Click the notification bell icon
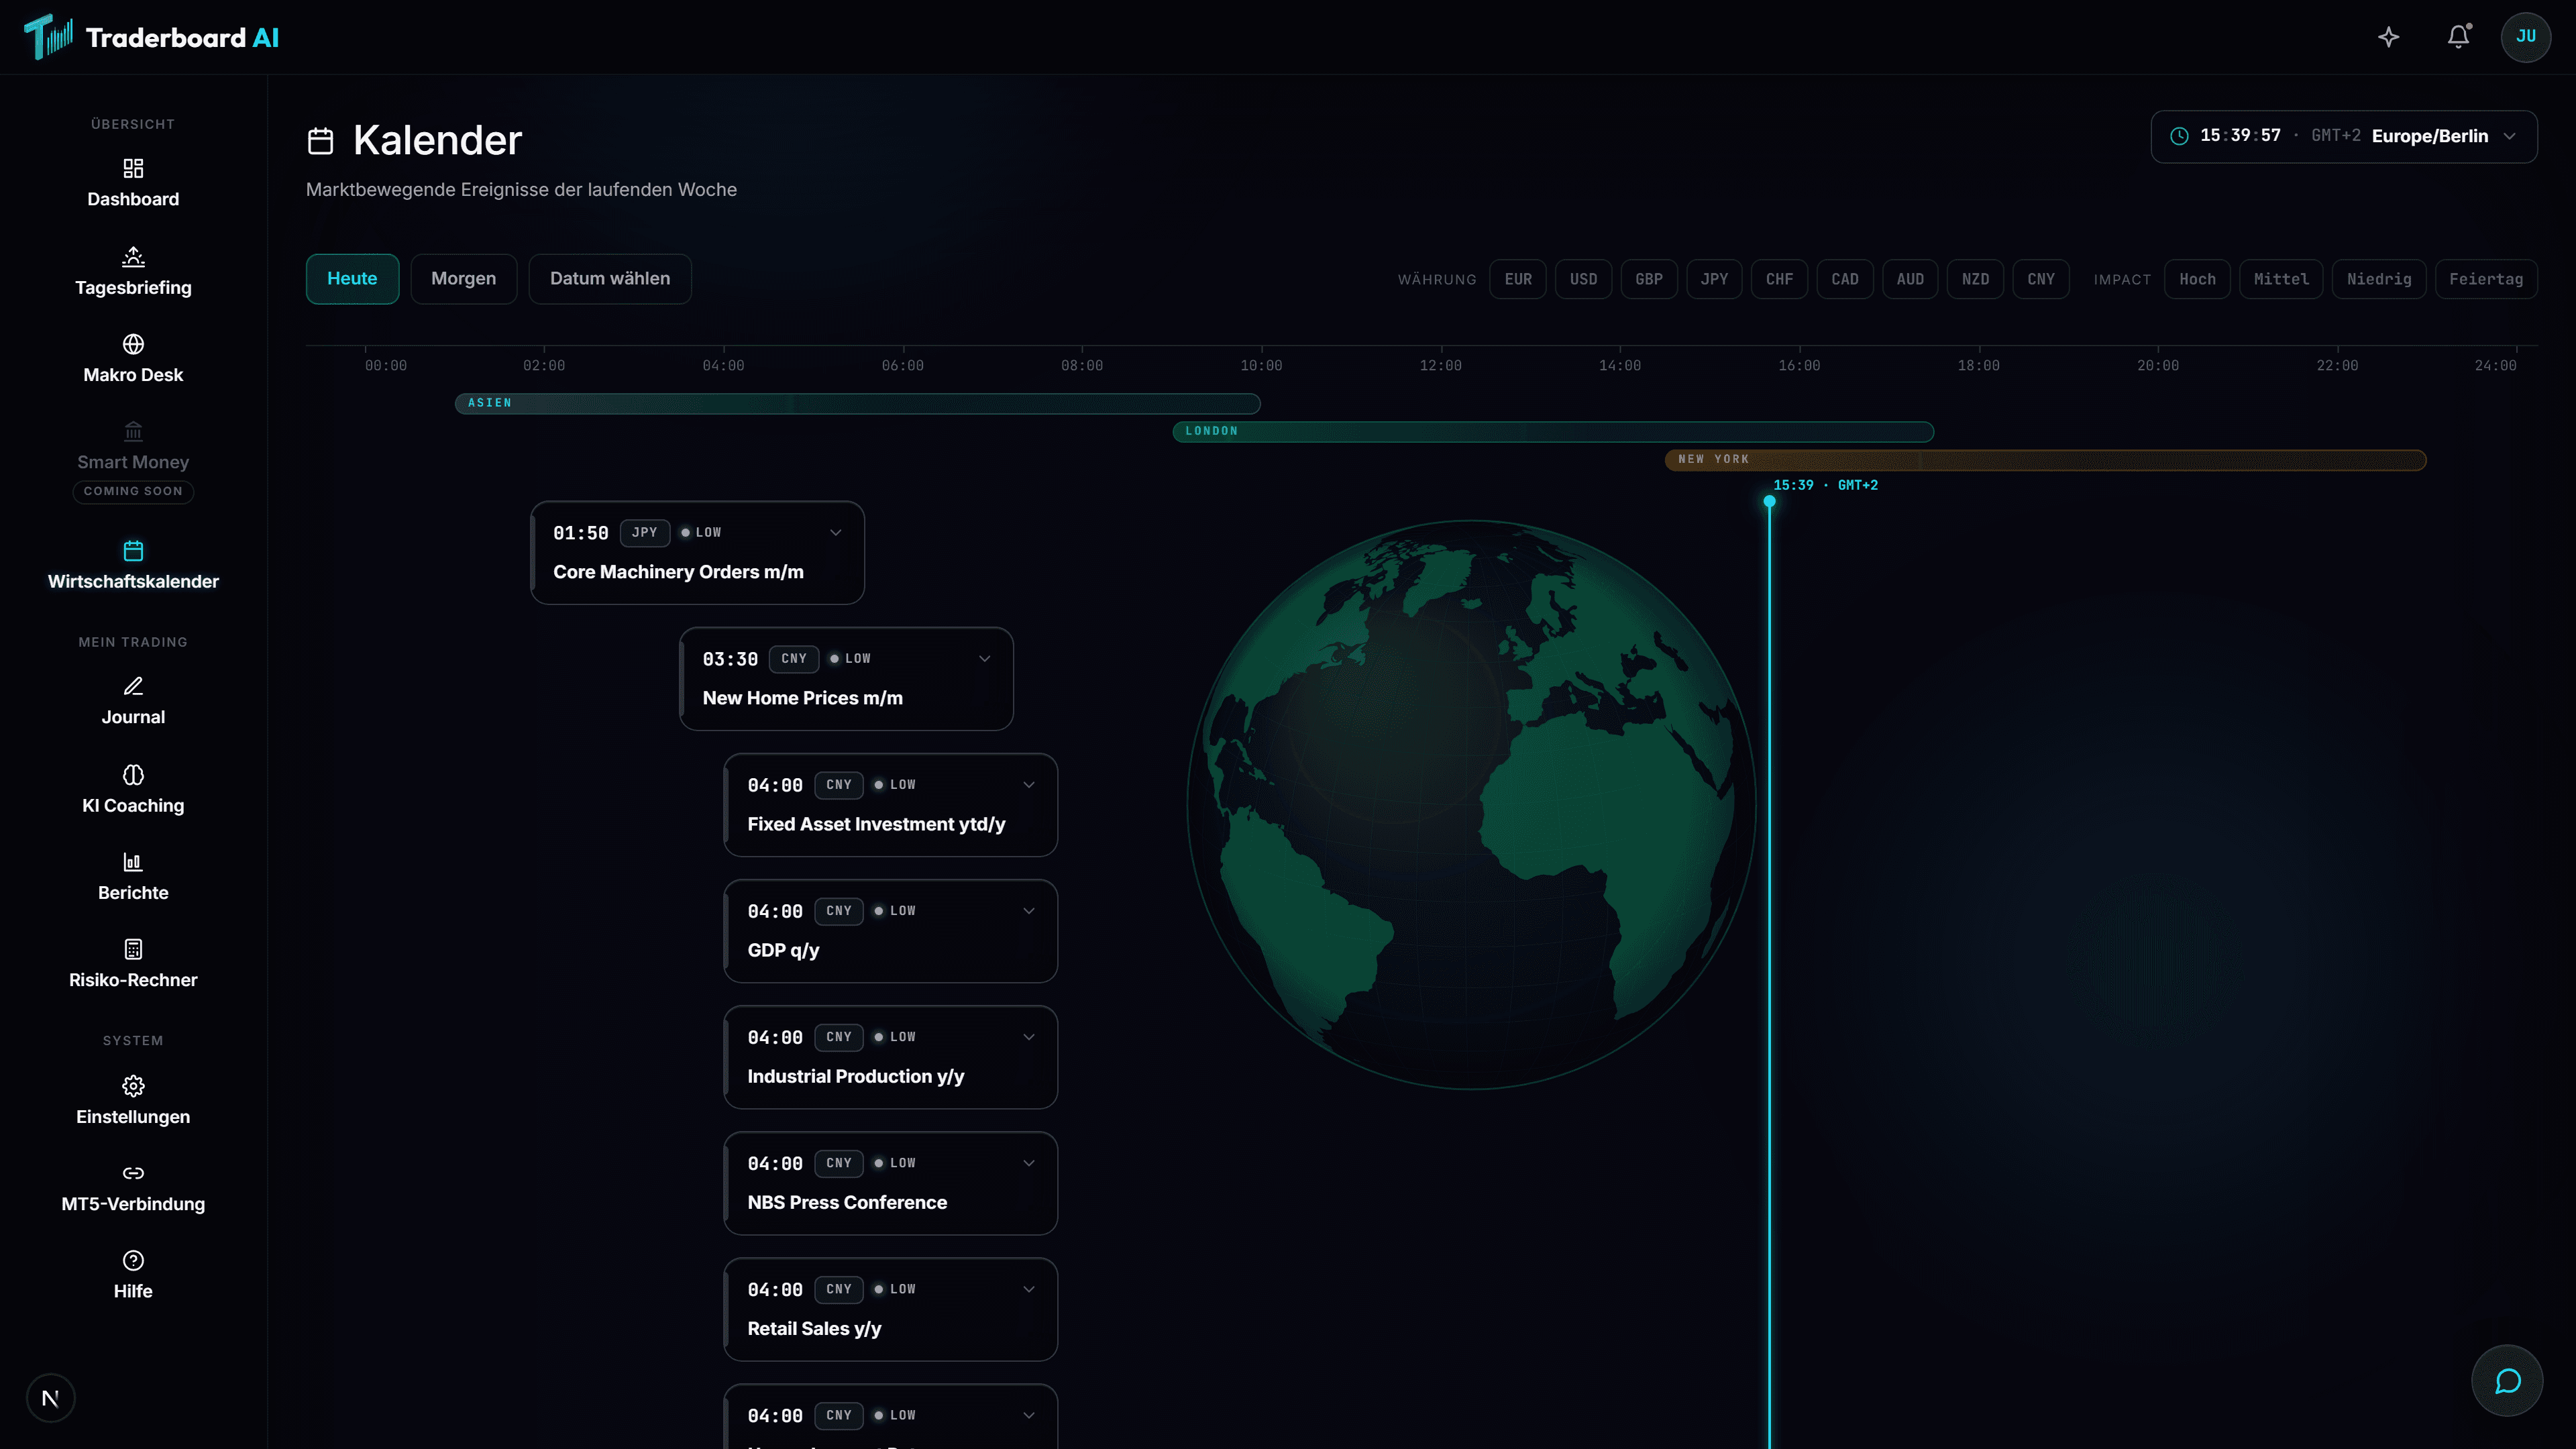 tap(2459, 37)
